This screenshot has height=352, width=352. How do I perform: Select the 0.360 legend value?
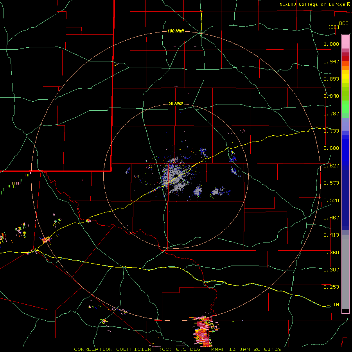tap(331, 253)
